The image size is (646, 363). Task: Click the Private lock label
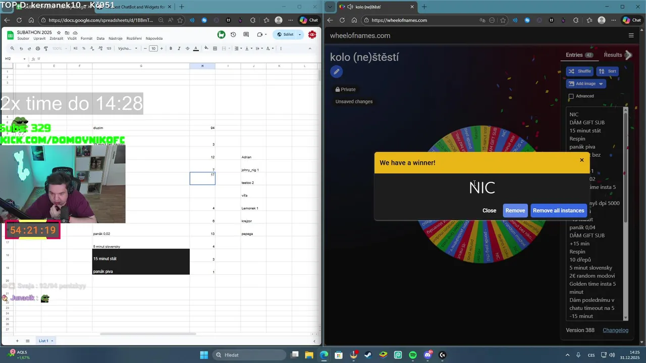click(x=346, y=89)
